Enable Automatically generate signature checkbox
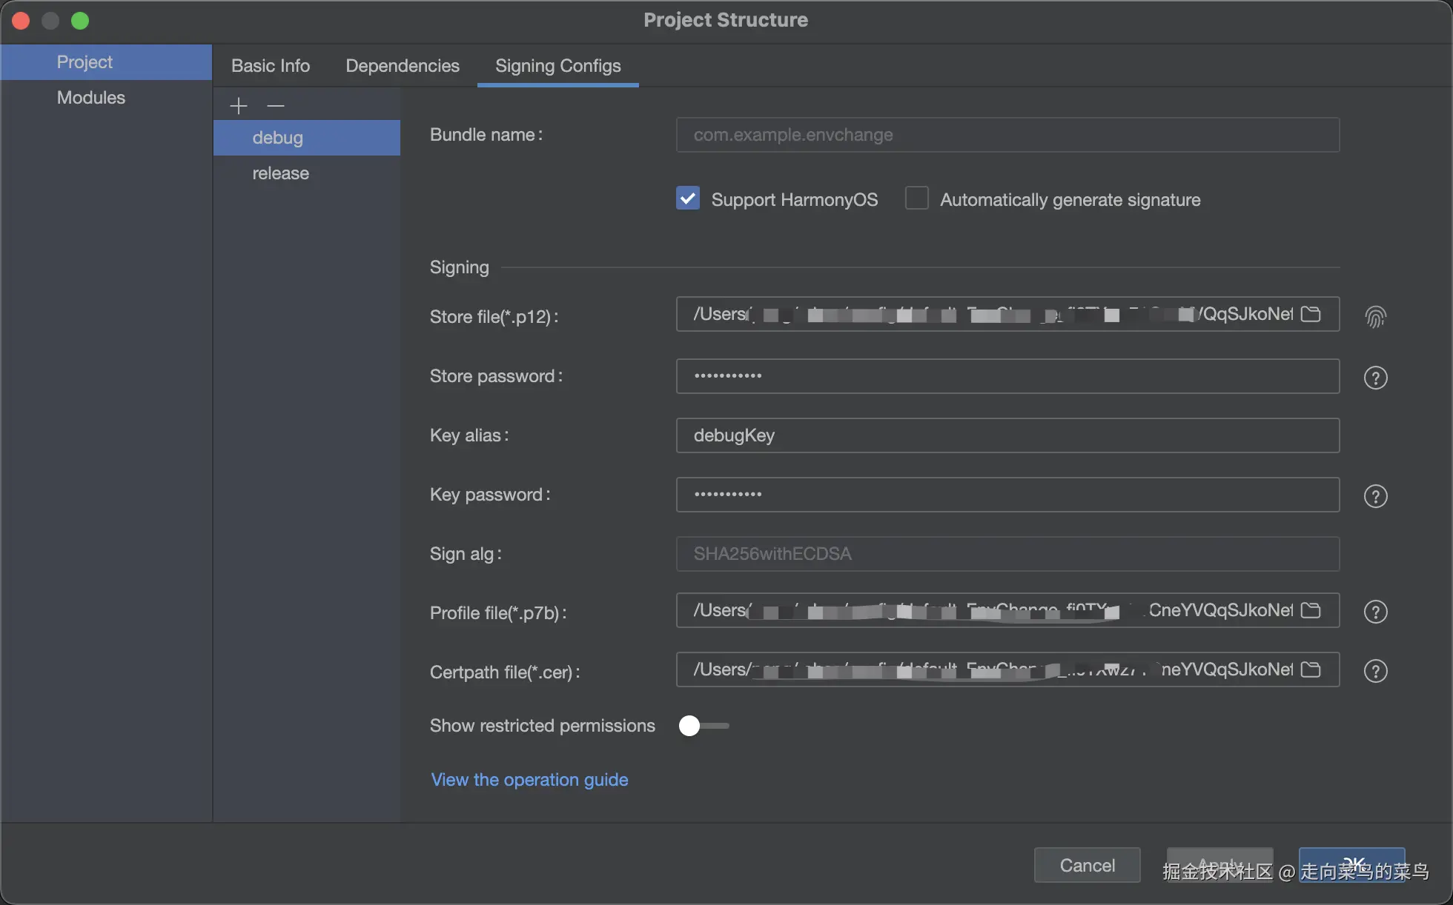 click(917, 198)
